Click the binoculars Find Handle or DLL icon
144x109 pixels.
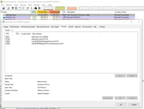[x=36, y=8]
